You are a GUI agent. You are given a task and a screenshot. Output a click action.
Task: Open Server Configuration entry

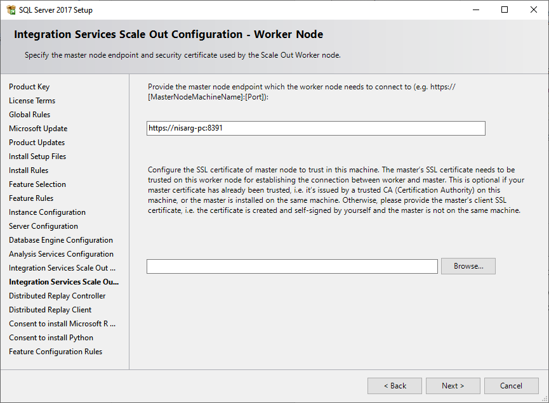pos(43,226)
